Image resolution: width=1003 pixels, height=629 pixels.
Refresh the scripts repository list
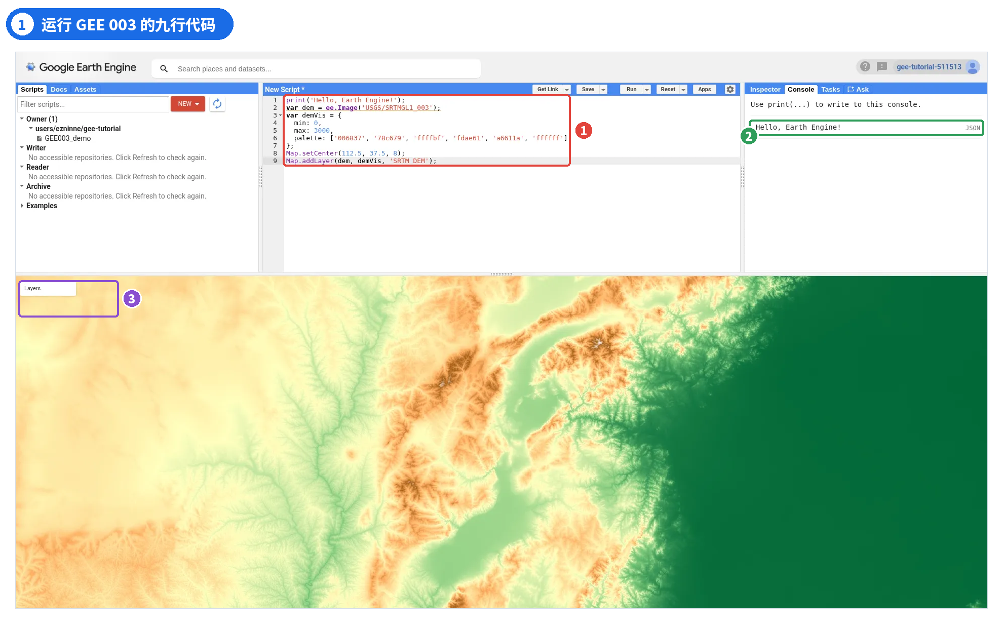pos(217,104)
